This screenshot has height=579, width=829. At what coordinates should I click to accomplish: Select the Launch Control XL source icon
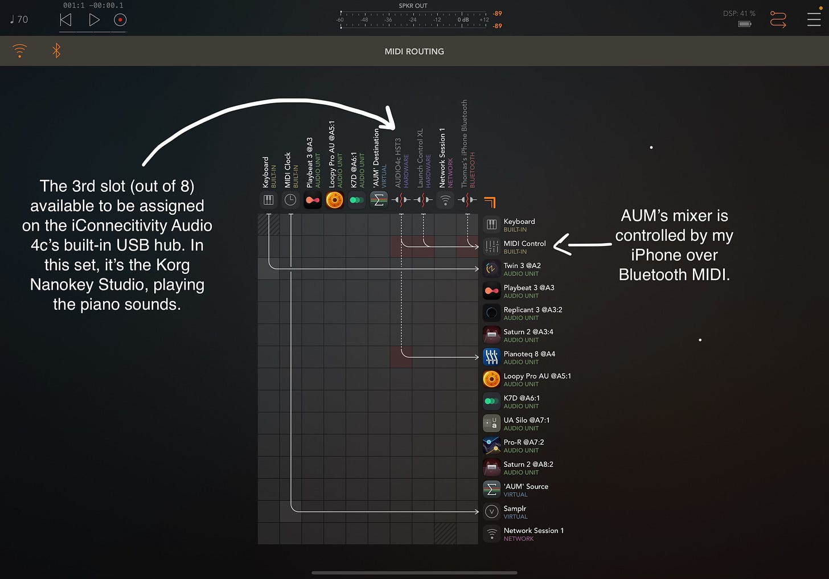click(423, 200)
